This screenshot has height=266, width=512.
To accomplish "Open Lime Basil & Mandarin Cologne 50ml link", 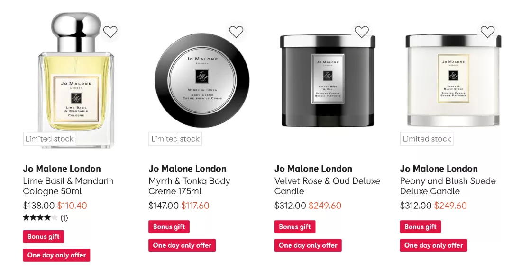I will 68,186.
